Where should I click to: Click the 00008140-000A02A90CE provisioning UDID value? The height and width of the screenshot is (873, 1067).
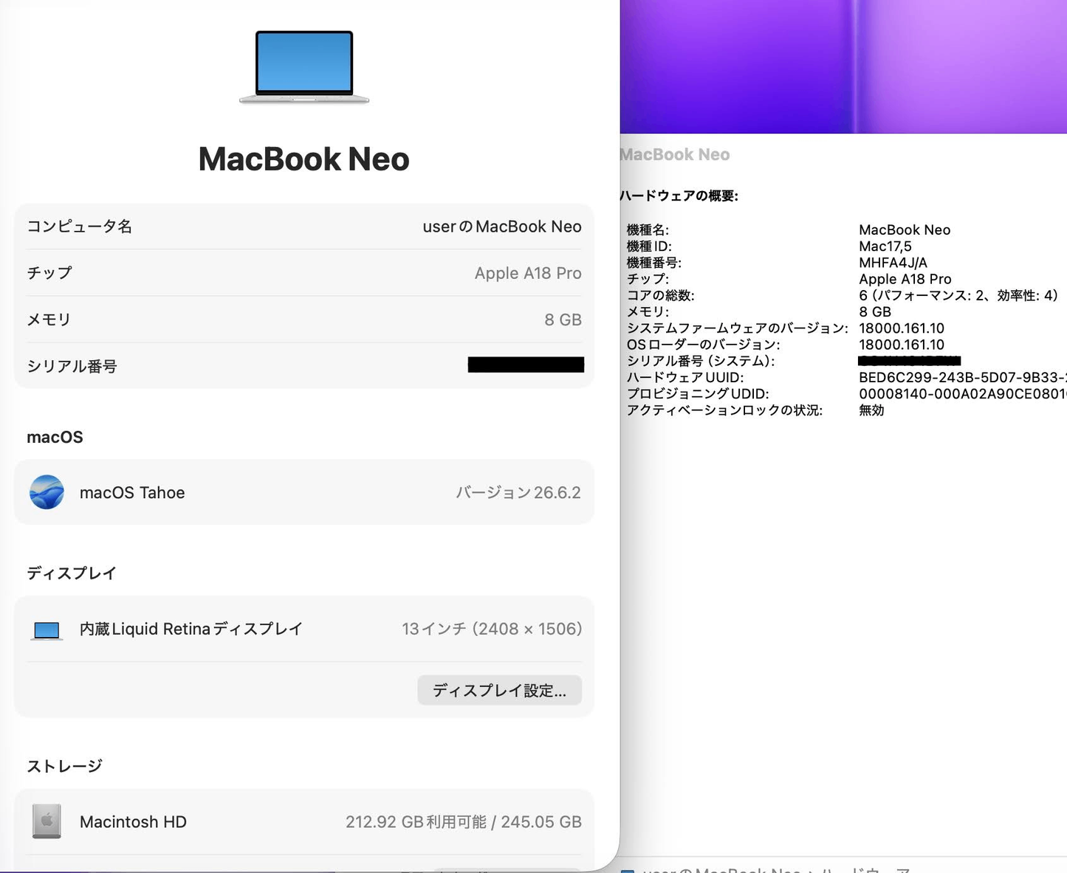962,393
